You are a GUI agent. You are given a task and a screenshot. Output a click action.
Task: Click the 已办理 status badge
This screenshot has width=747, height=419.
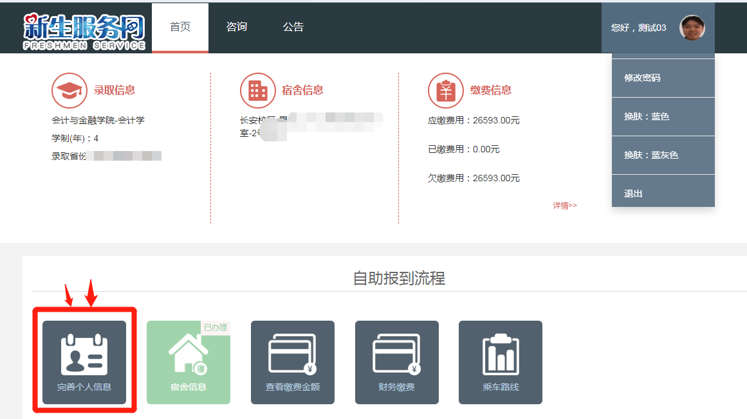click(216, 327)
